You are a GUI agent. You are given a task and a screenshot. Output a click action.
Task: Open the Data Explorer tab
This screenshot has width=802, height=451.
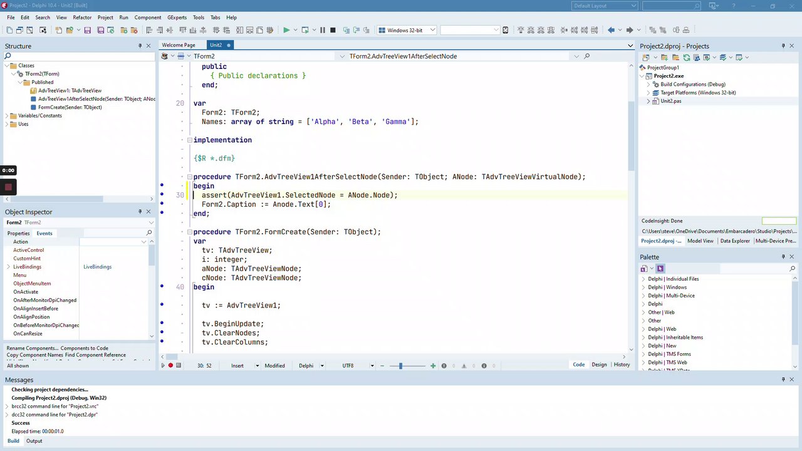coord(735,241)
